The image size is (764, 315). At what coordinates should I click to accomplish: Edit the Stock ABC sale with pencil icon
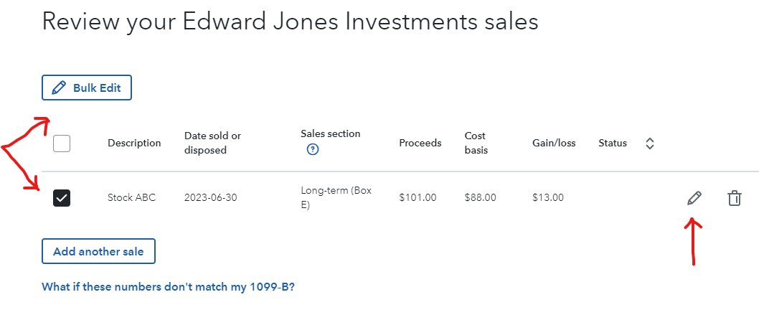pyautogui.click(x=694, y=198)
